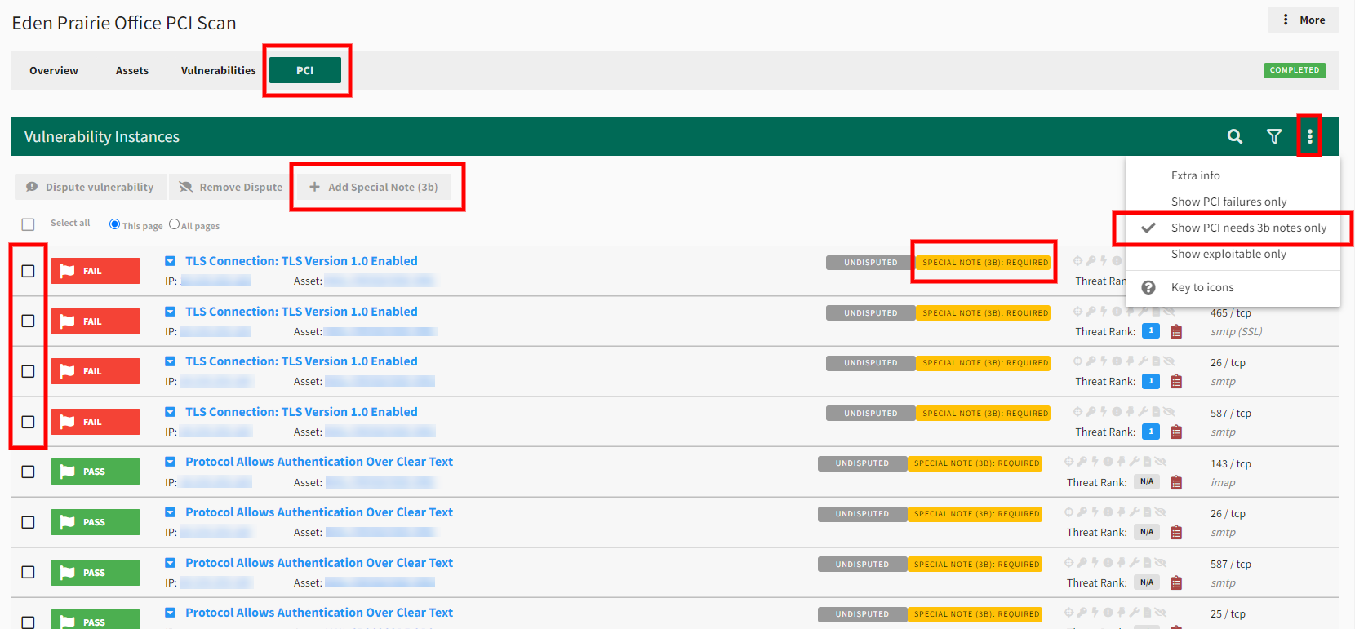This screenshot has height=629, width=1355.
Task: Click the green PASS flag in port 143 row
Action: click(95, 472)
